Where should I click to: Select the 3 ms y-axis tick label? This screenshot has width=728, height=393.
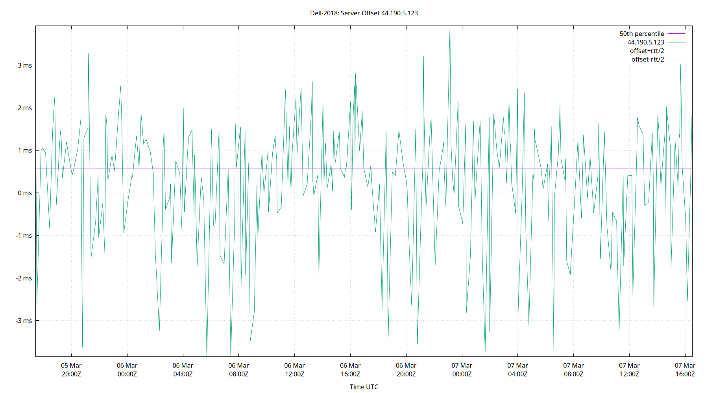click(x=25, y=64)
